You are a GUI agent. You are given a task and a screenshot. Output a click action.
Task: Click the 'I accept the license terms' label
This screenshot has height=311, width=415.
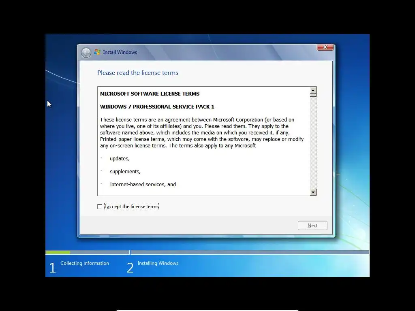[x=132, y=207]
